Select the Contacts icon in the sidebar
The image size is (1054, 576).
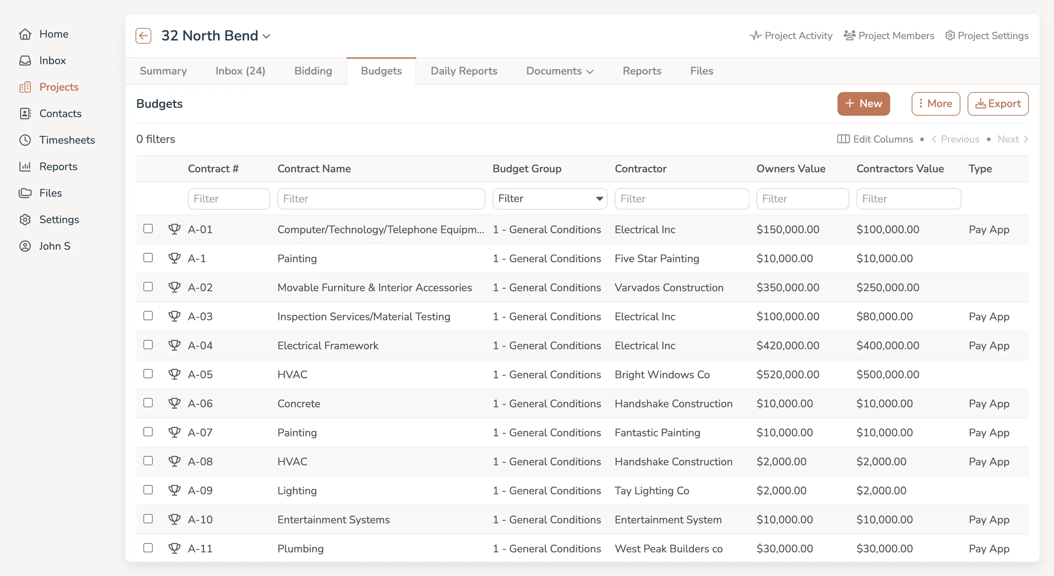[x=25, y=113]
